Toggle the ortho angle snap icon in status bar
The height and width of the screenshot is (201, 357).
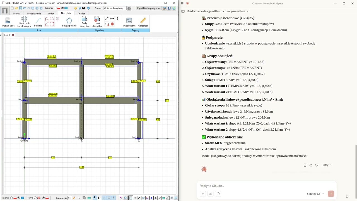(99, 198)
